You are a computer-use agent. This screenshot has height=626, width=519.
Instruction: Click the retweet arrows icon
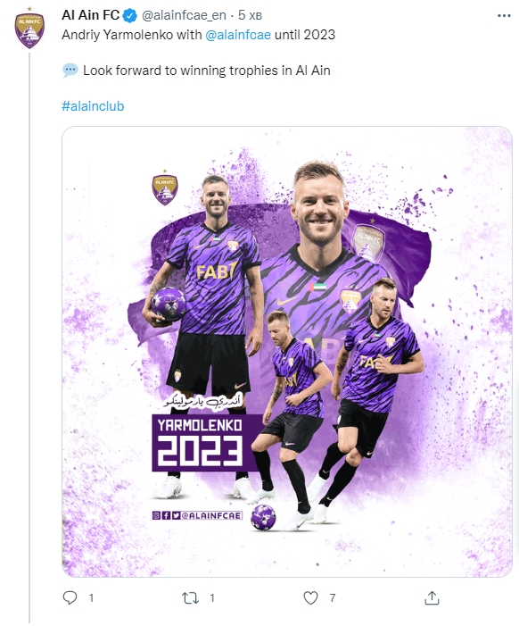point(190,598)
